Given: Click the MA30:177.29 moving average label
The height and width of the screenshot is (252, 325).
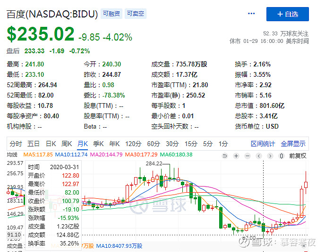Looking at the screenshot, I should click(141, 154).
